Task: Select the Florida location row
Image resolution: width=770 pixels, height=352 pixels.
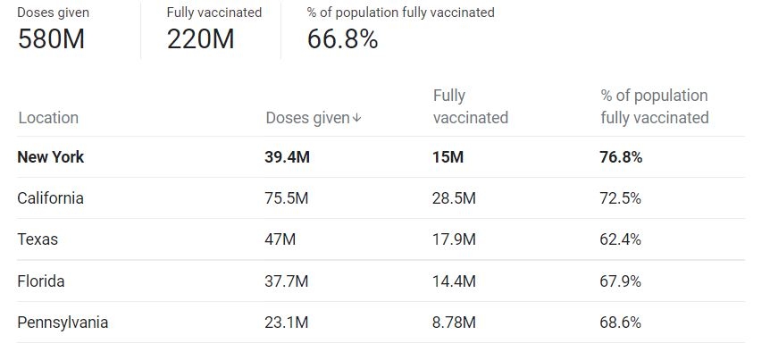Action: point(381,281)
